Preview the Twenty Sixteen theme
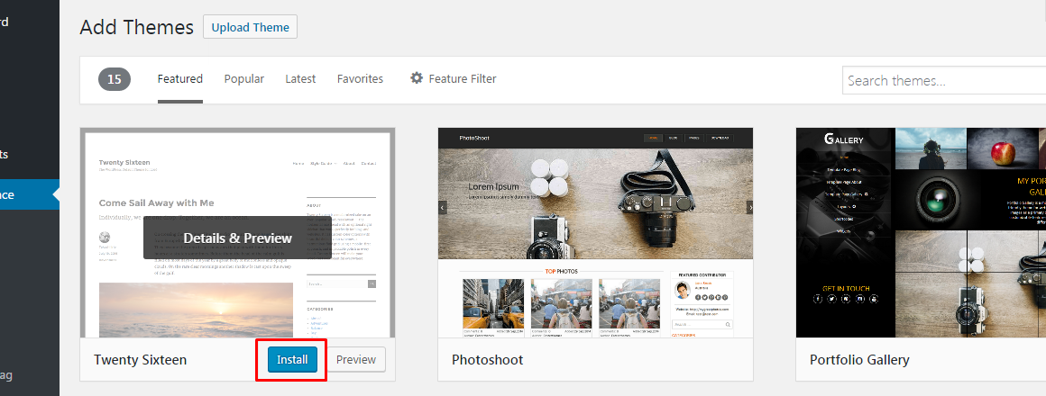The height and width of the screenshot is (396, 1046). click(x=356, y=359)
